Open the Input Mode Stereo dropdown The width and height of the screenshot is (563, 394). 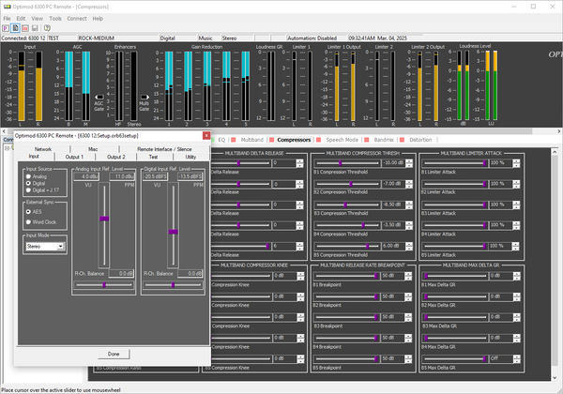(x=60, y=246)
